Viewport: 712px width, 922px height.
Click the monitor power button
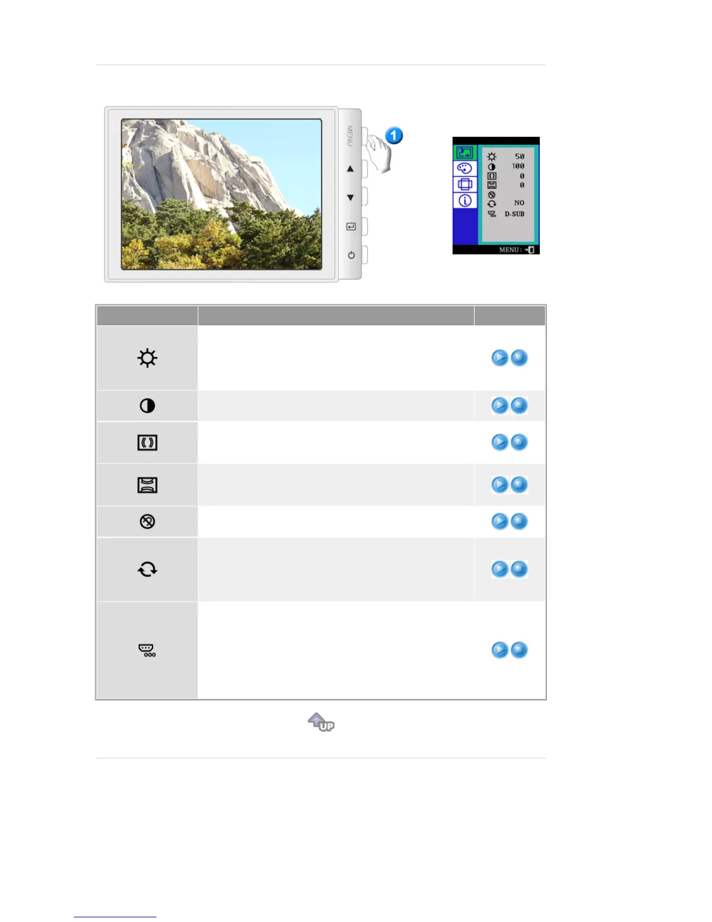364,255
